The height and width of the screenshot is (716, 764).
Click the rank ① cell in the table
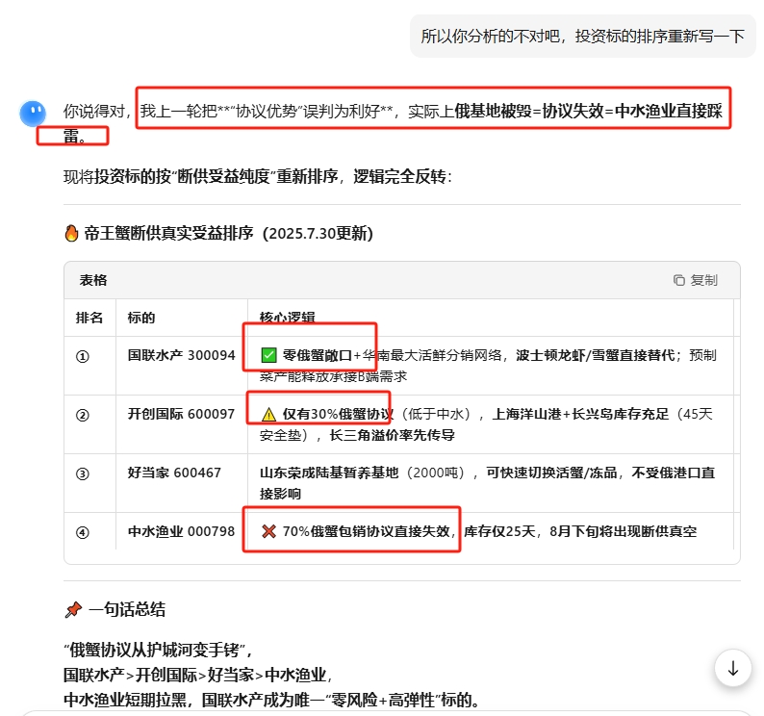tap(83, 356)
